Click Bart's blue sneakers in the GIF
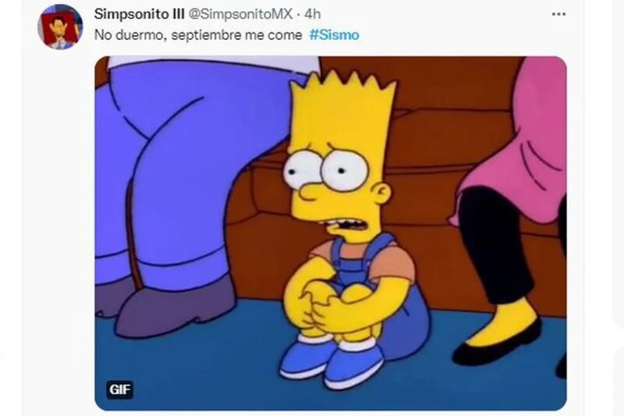The width and height of the screenshot is (624, 416). click(x=331, y=361)
